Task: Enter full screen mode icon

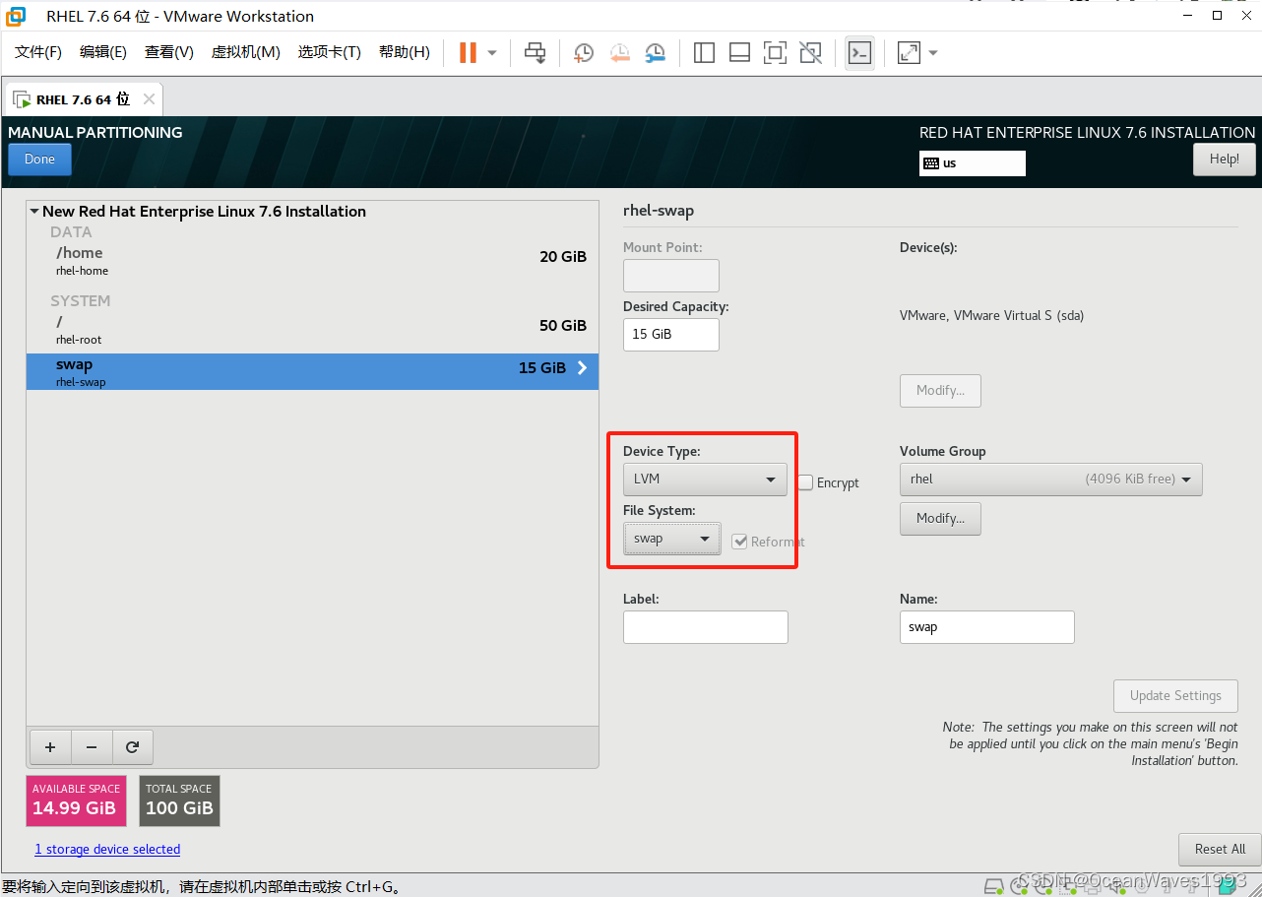Action: 775,52
